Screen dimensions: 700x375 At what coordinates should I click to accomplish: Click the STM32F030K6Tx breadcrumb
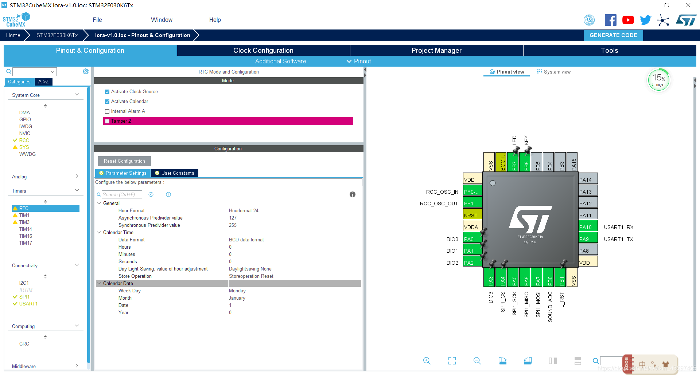click(x=57, y=35)
